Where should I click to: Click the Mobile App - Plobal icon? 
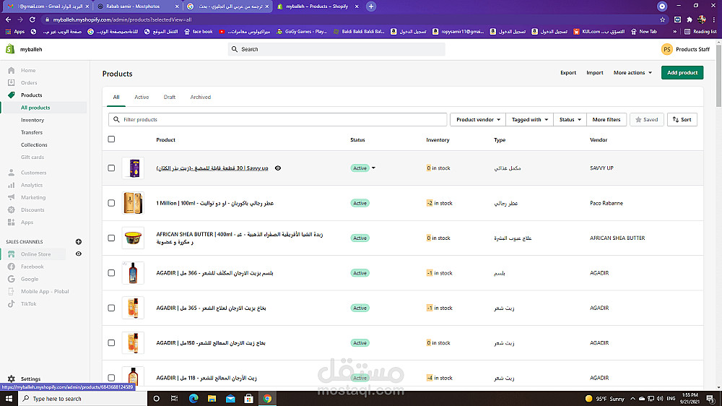(x=12, y=292)
